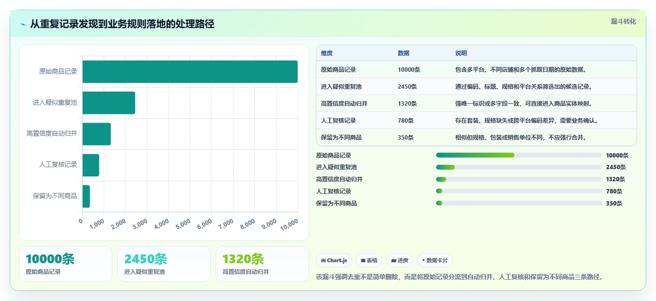656x301 pixels.
Task: Click chart y-axis label 高置信度自动归并
Action: pos(52,134)
